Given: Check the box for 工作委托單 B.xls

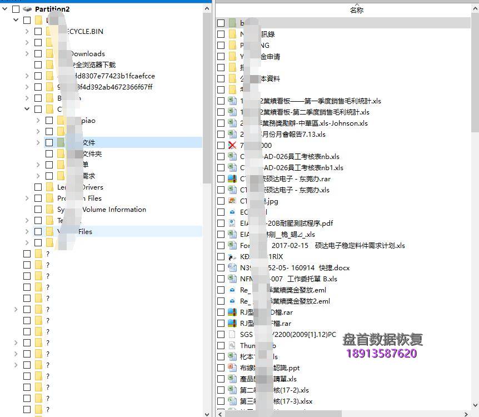Looking at the screenshot, I should (221, 279).
